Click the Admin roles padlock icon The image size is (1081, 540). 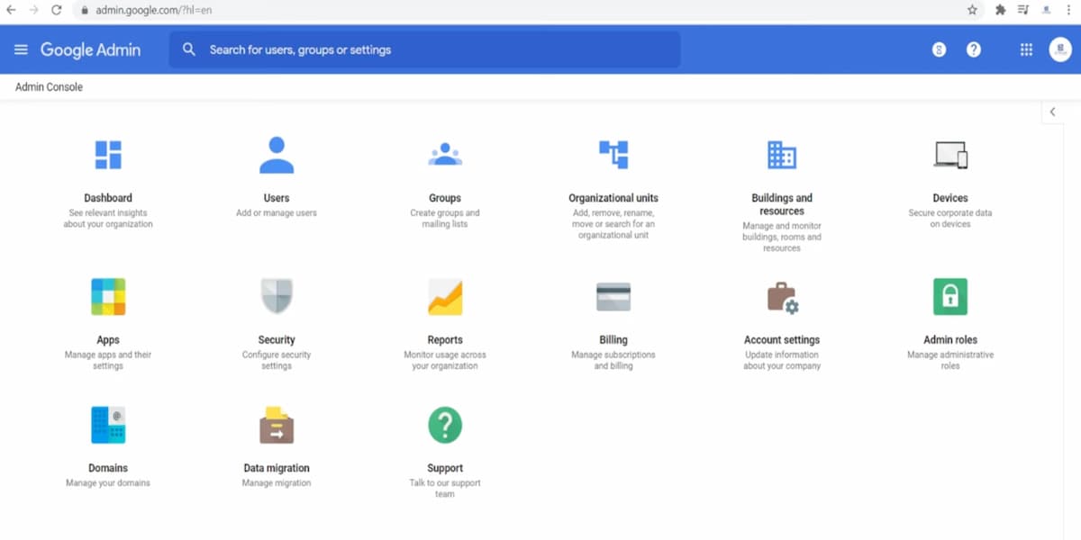click(950, 297)
